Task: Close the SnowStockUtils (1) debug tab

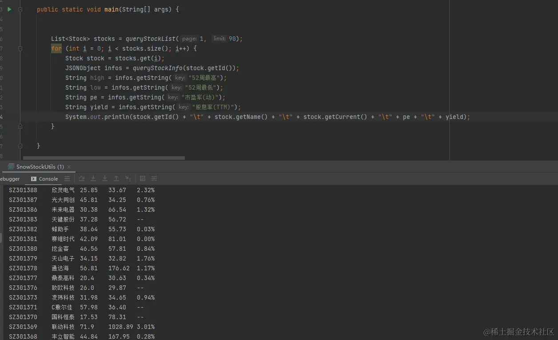Action: 69,167
